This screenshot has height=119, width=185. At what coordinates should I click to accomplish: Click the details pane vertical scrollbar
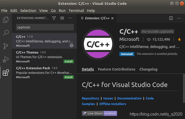pos(184,88)
